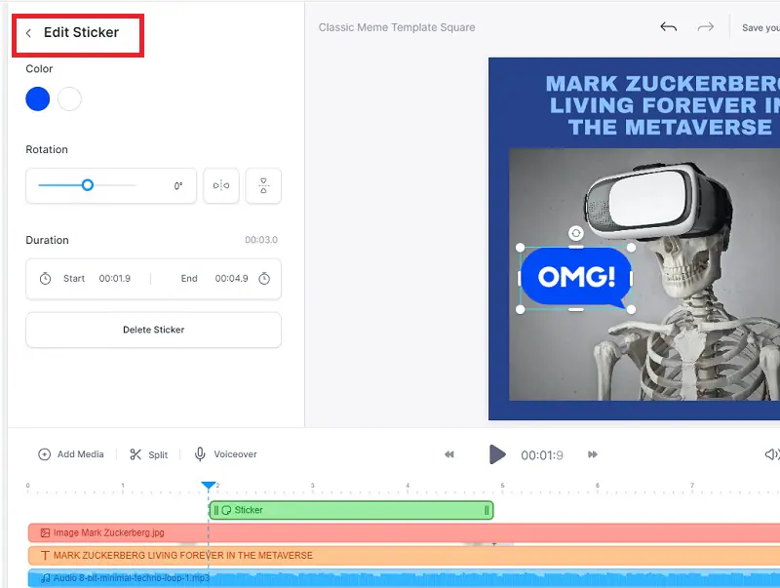The image size is (780, 588).
Task: Redo the last action
Action: click(x=705, y=27)
